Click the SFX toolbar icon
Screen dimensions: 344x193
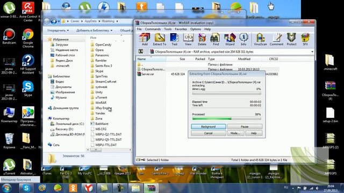click(305, 39)
